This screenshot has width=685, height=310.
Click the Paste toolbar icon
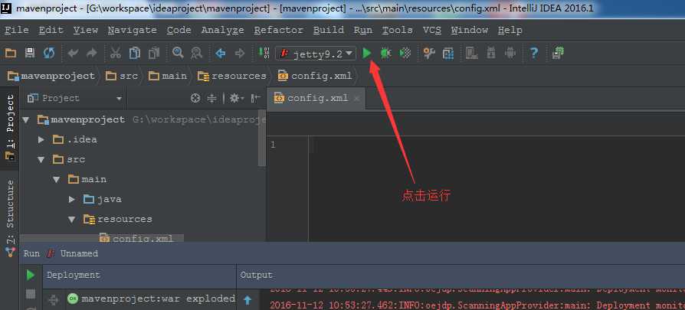[x=154, y=54]
